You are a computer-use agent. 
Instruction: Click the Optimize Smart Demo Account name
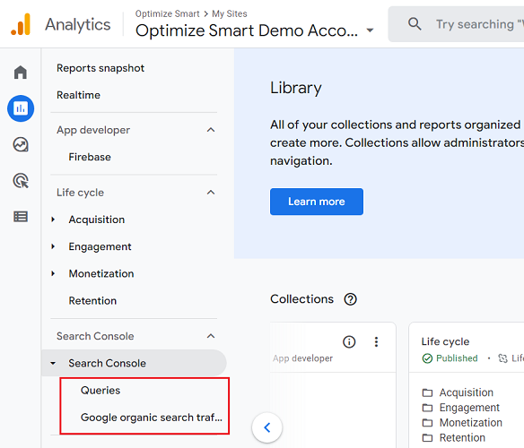247,30
